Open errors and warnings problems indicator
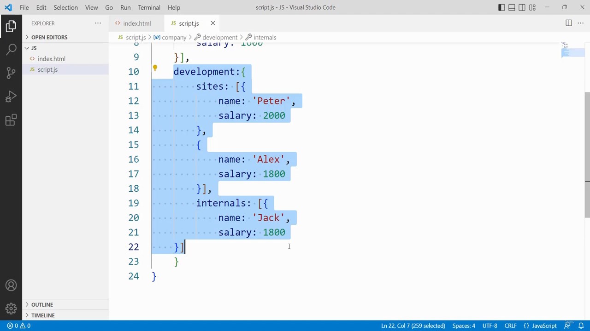Image resolution: width=590 pixels, height=331 pixels. (x=19, y=325)
